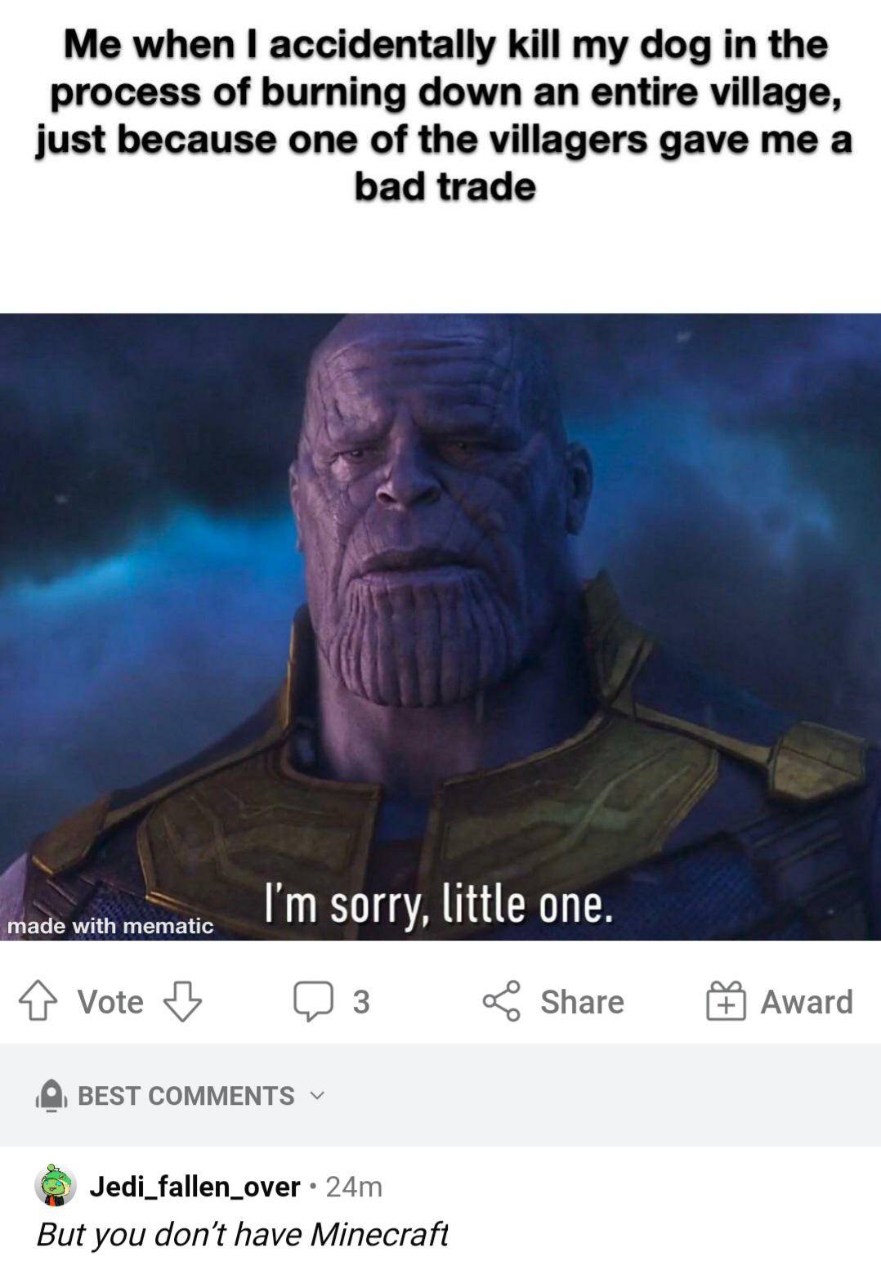Upvote the post with the up arrow
The image size is (881, 1270).
38,1001
